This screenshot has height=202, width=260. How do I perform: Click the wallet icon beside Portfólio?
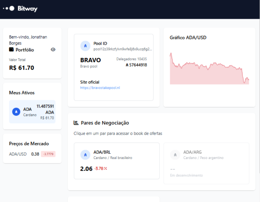click(x=11, y=50)
